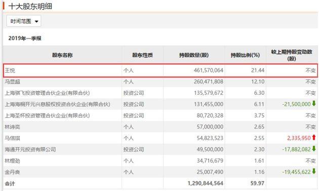Screen dimensions: 319x191
Task: Open the 时间范围 dropdown
Action: [24, 21]
